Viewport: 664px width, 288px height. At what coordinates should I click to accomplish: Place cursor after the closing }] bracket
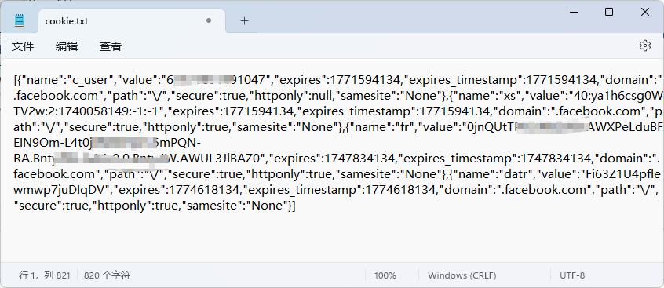click(296, 206)
